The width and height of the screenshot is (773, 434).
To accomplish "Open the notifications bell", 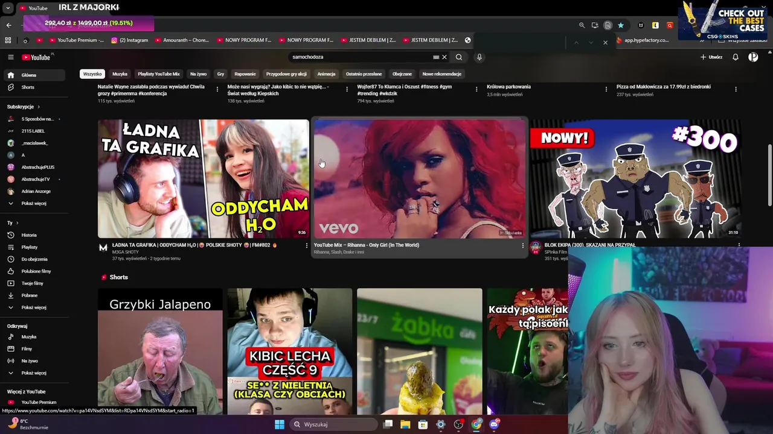I will point(736,57).
